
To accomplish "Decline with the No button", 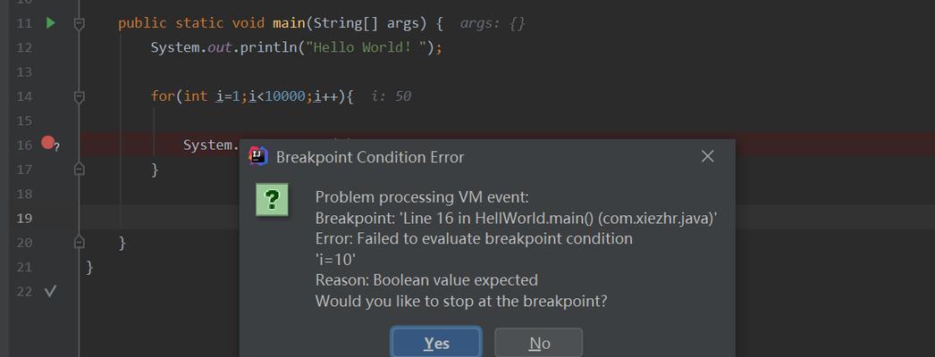I will (x=538, y=344).
